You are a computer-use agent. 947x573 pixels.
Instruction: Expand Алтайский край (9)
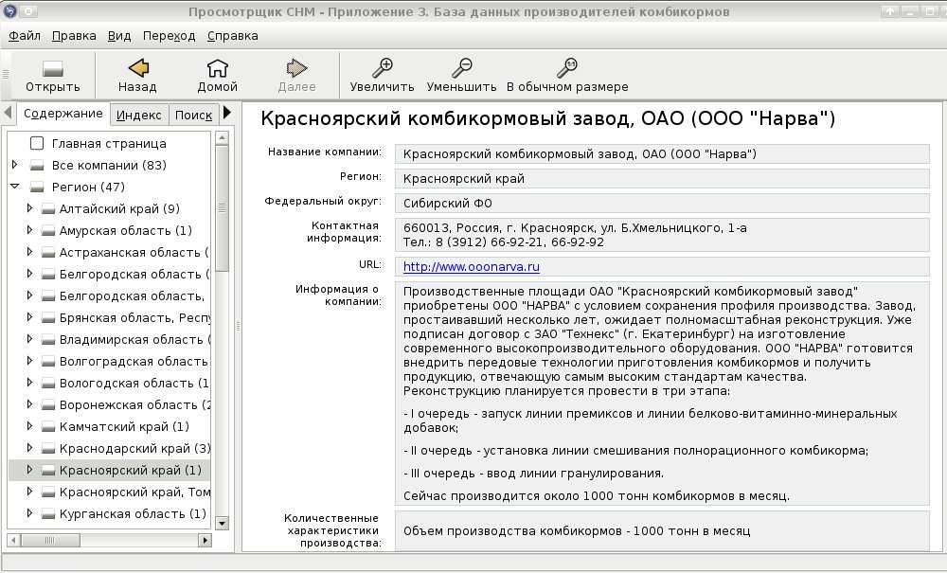point(29,208)
